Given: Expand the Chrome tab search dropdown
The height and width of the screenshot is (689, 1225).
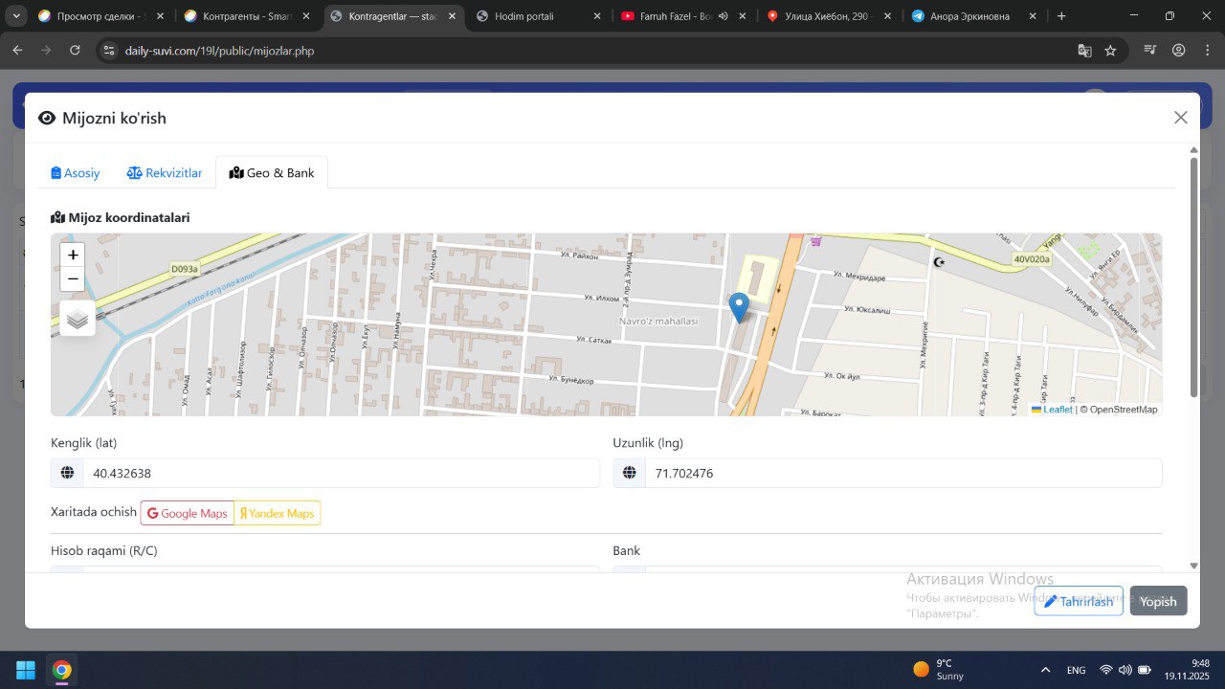Looking at the screenshot, I should click(16, 16).
